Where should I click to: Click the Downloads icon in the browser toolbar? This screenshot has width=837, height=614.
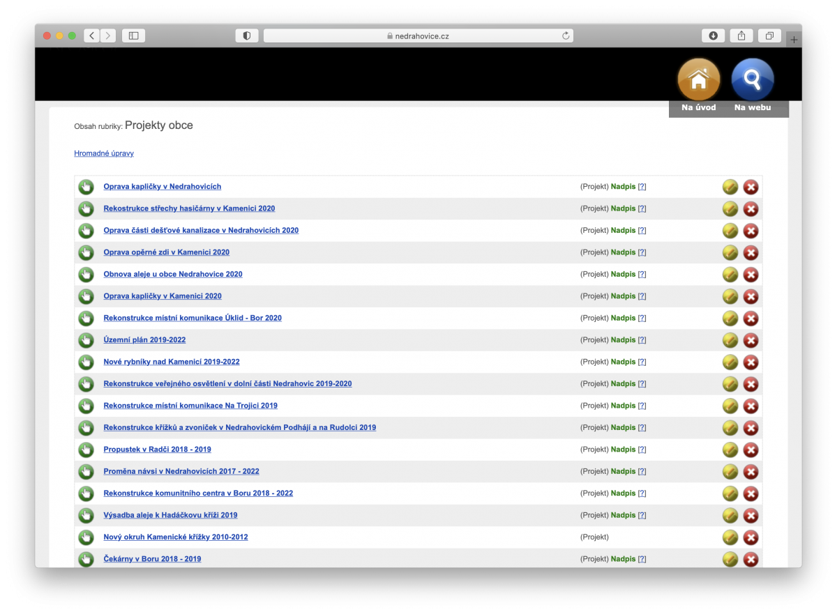point(713,35)
